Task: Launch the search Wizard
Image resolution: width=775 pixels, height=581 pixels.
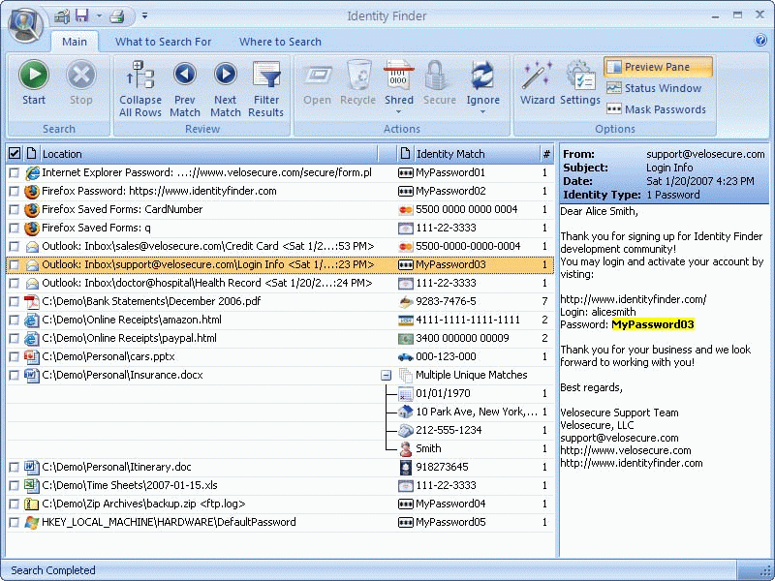Action: 537,82
